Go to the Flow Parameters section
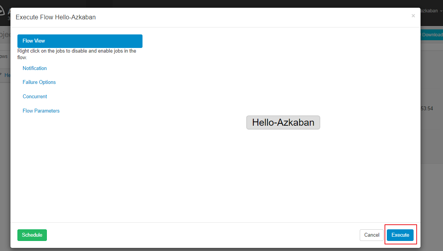The height and width of the screenshot is (251, 443). pyautogui.click(x=41, y=111)
